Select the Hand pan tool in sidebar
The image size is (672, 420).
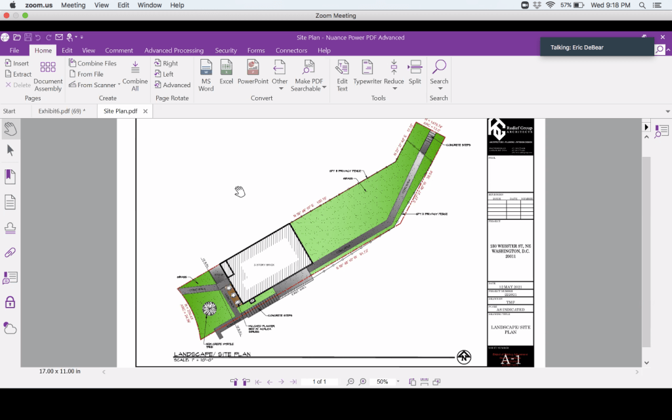point(10,129)
